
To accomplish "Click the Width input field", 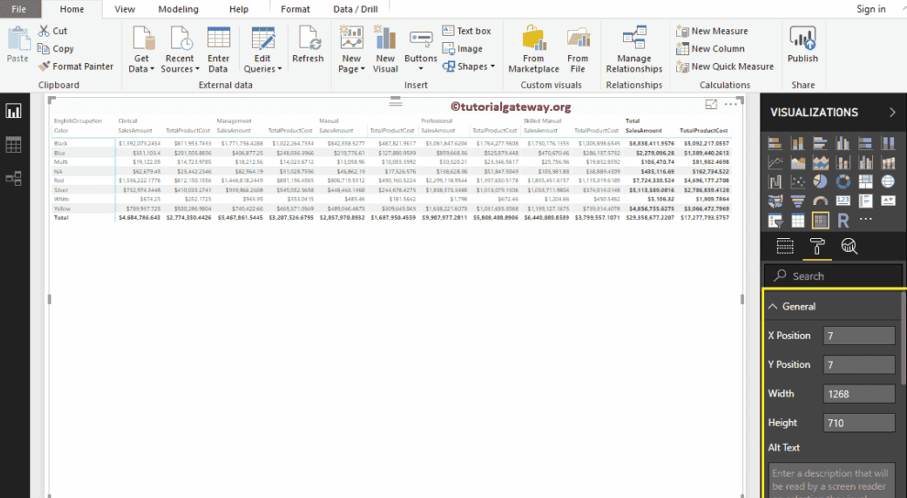I will point(859,394).
